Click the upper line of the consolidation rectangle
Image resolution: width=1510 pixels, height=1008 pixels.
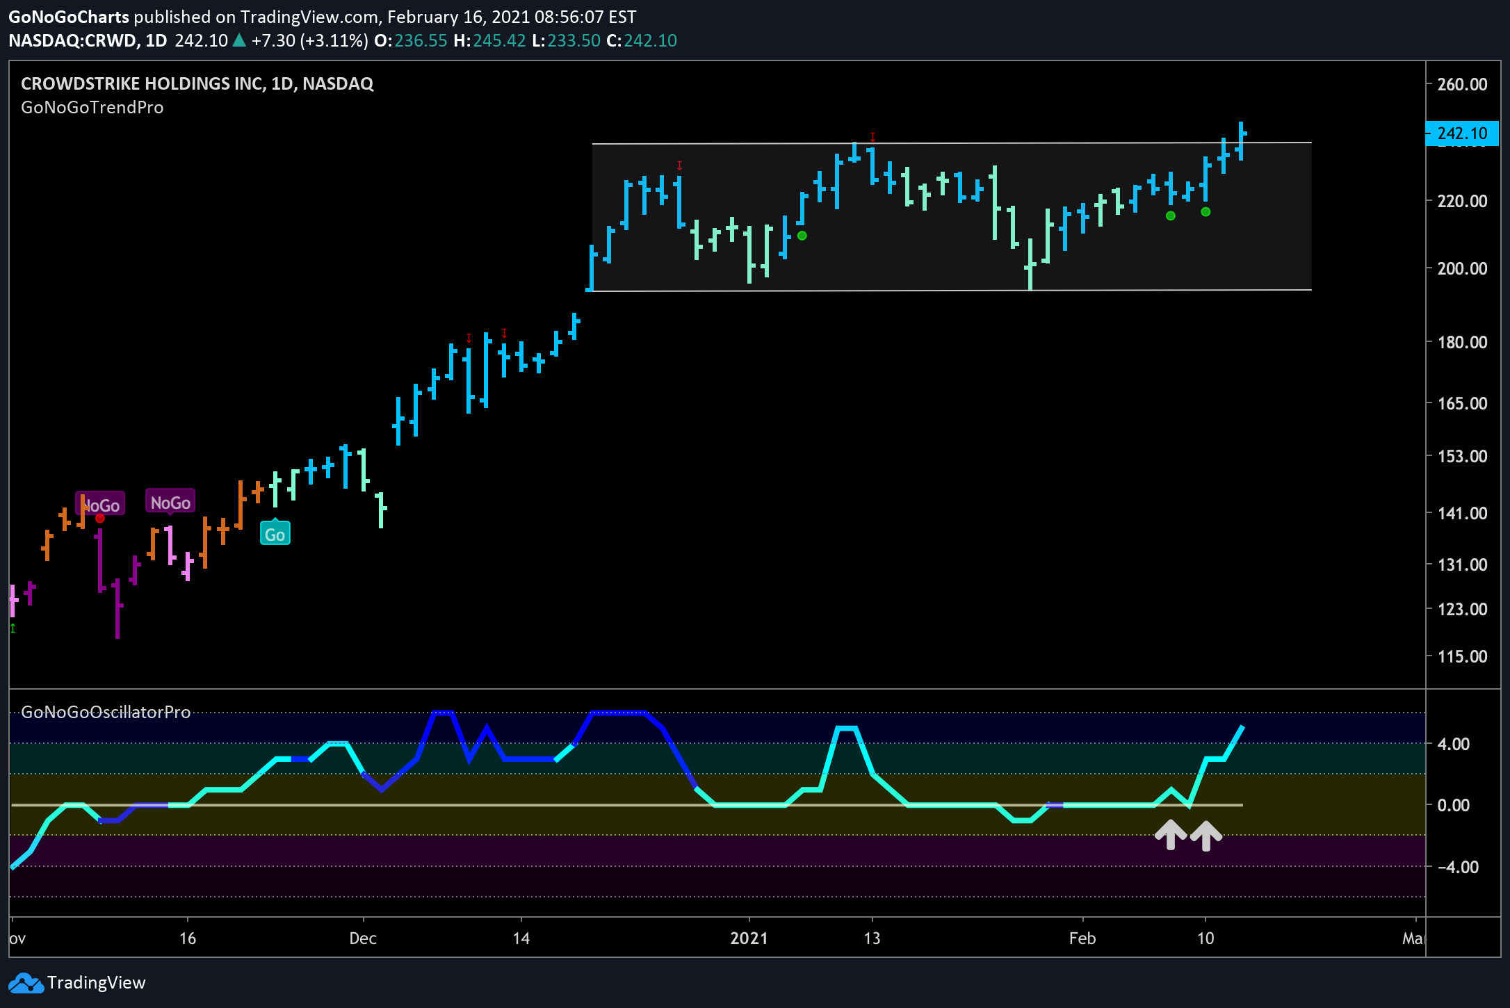click(952, 143)
